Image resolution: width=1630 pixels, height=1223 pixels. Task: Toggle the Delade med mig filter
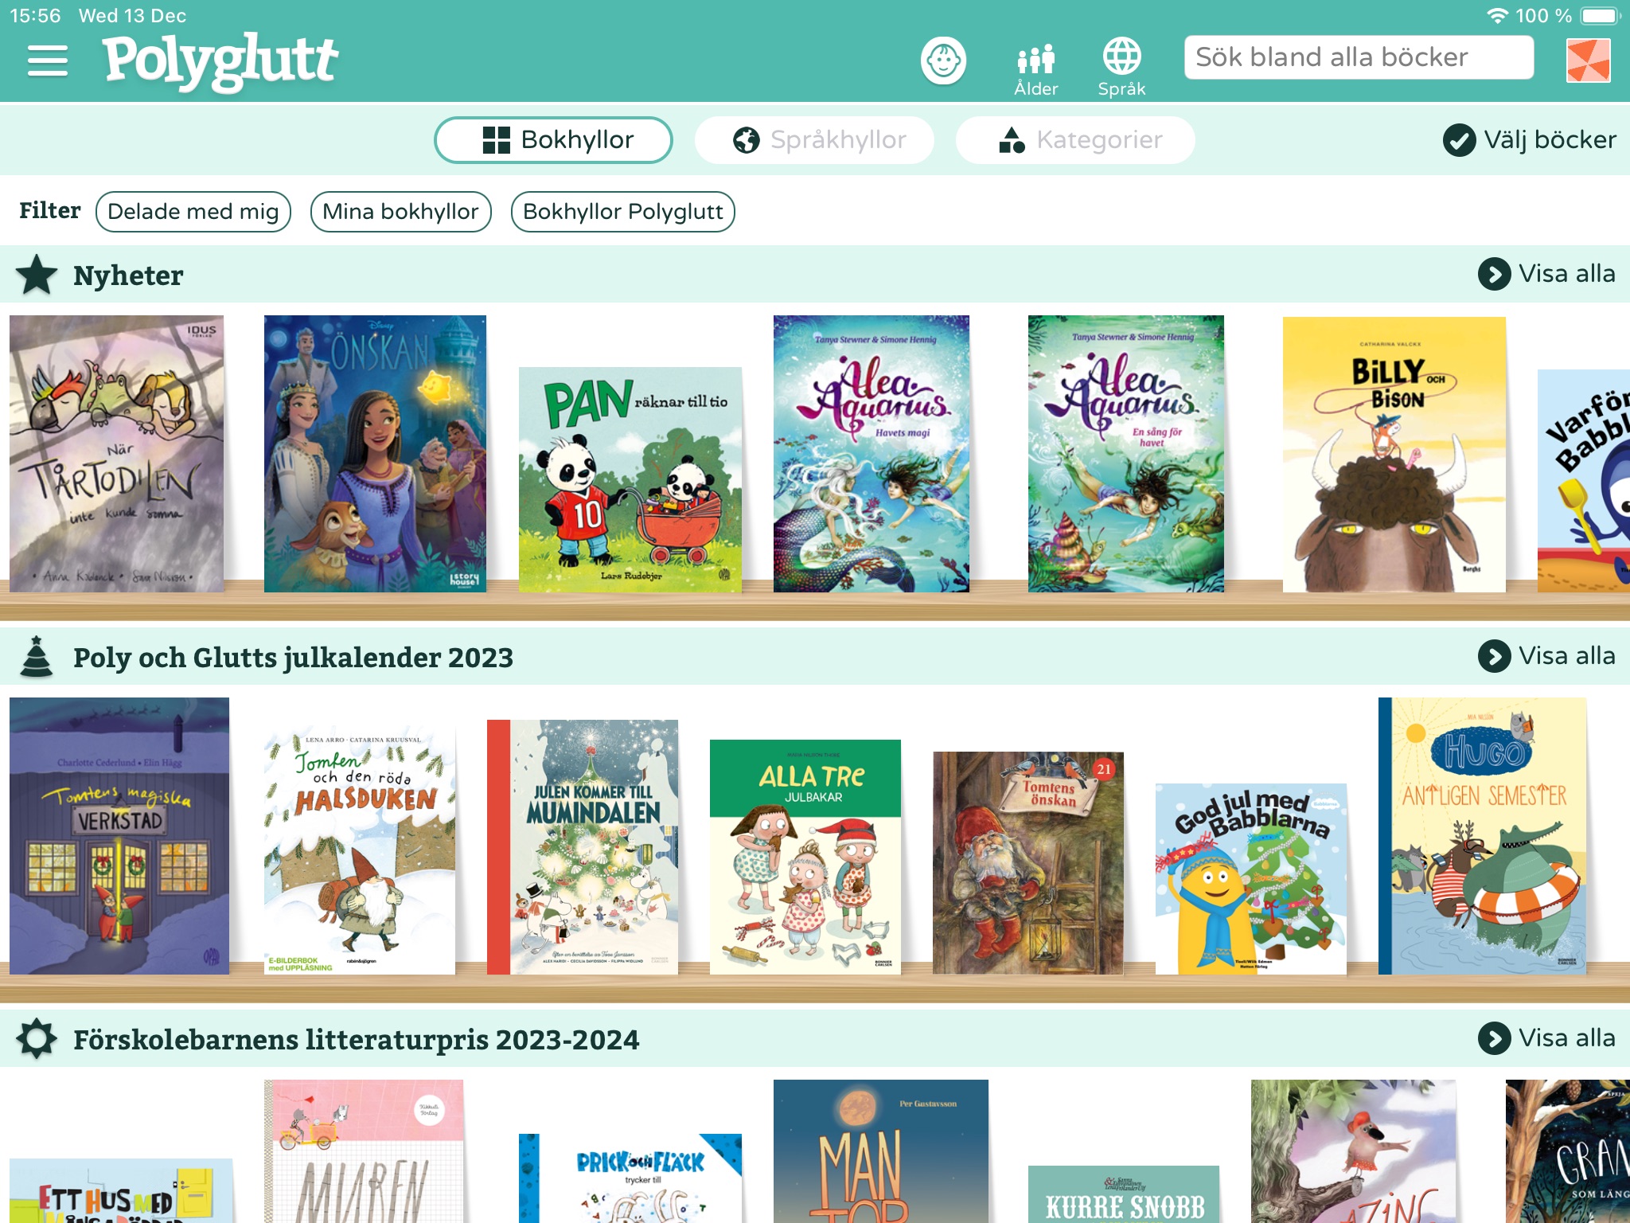[x=193, y=212]
